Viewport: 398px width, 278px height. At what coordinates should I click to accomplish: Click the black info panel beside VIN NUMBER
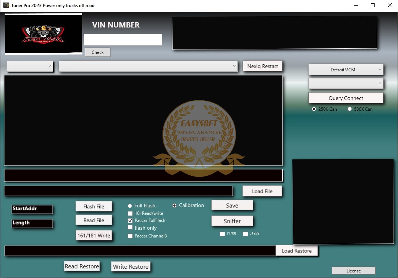[275, 32]
